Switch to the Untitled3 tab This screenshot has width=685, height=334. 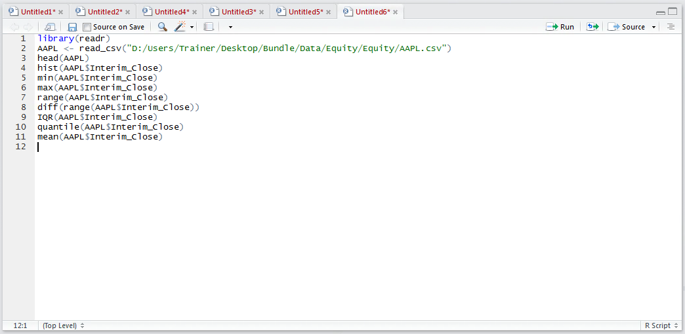[239, 12]
